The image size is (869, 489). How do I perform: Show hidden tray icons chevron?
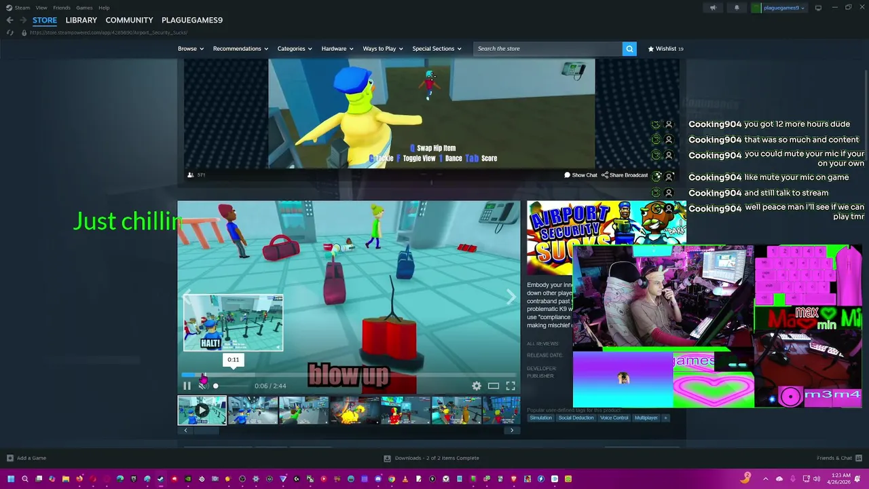tap(765, 479)
